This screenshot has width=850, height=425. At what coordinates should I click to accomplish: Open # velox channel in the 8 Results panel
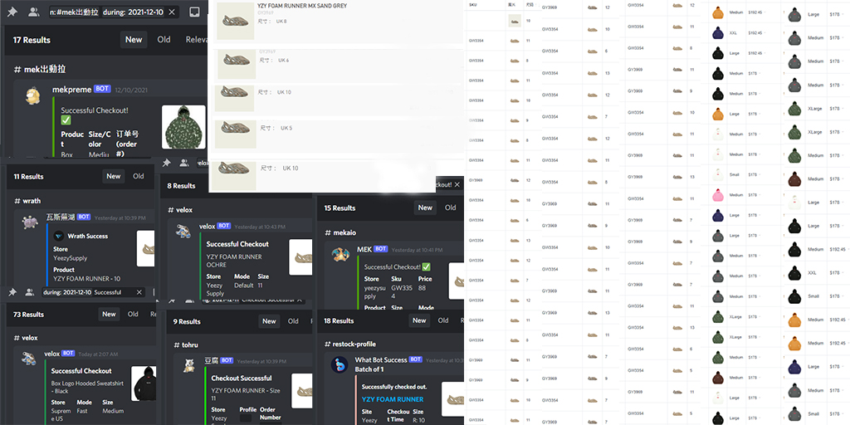point(180,210)
